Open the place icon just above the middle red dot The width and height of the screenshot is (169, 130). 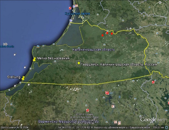(x=108, y=31)
